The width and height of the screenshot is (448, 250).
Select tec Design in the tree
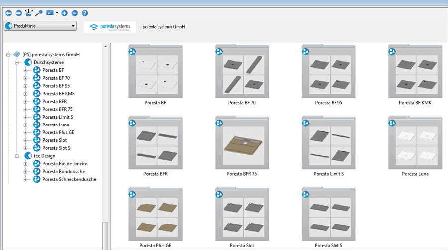(45, 156)
